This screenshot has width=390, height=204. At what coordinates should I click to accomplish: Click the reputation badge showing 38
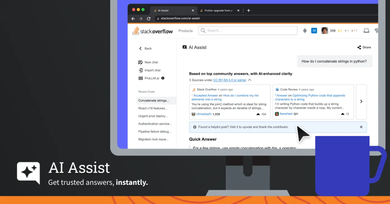pos(314,31)
